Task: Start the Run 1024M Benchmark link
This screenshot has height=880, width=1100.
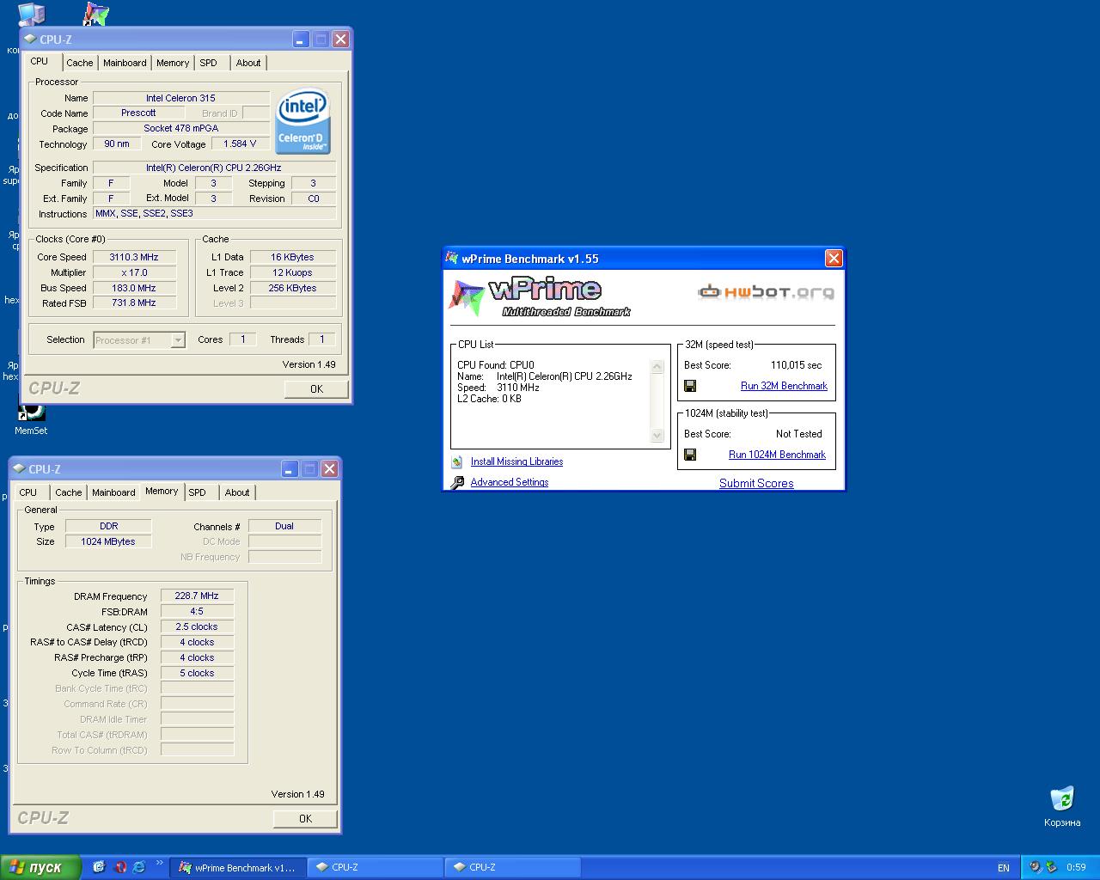Action: (x=777, y=455)
